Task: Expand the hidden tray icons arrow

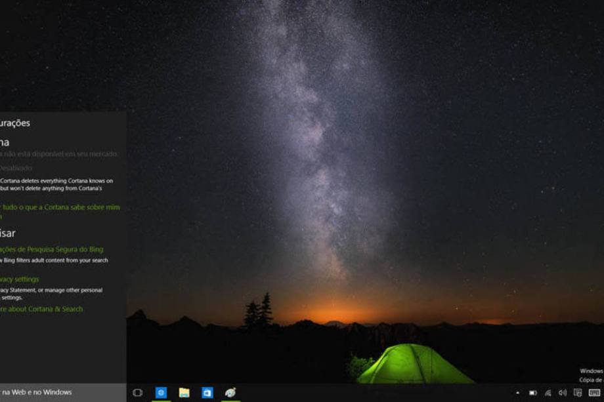Action: click(x=517, y=393)
